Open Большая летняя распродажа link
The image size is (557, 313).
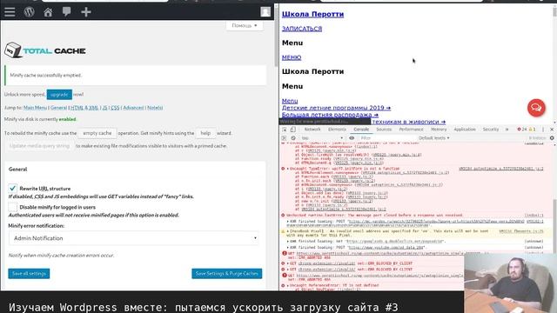pos(330,115)
